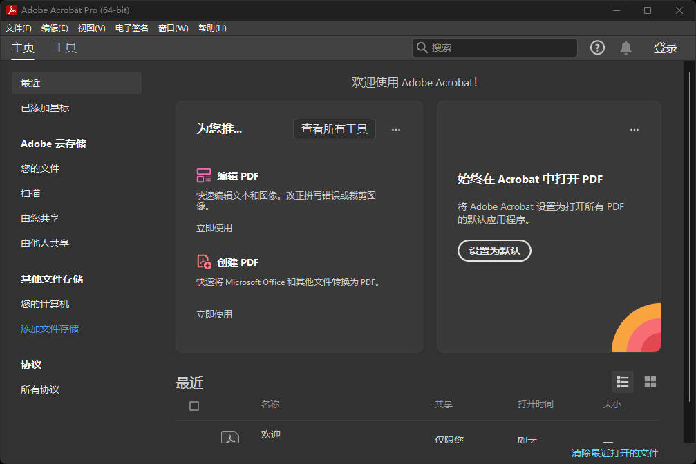Click the 登录 sign-in button

665,48
